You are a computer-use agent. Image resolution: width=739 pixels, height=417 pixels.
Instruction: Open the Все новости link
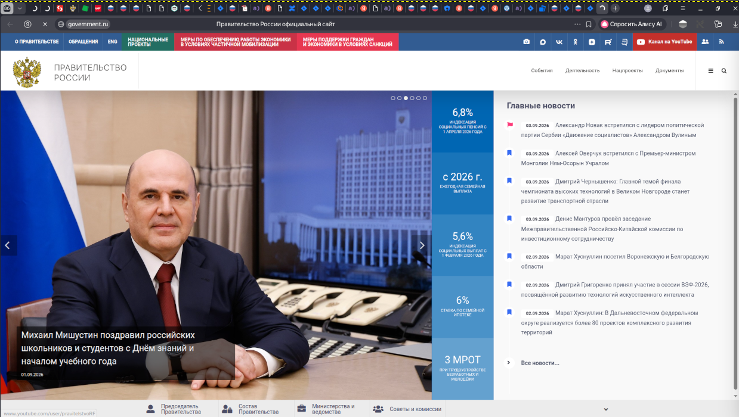tap(540, 363)
